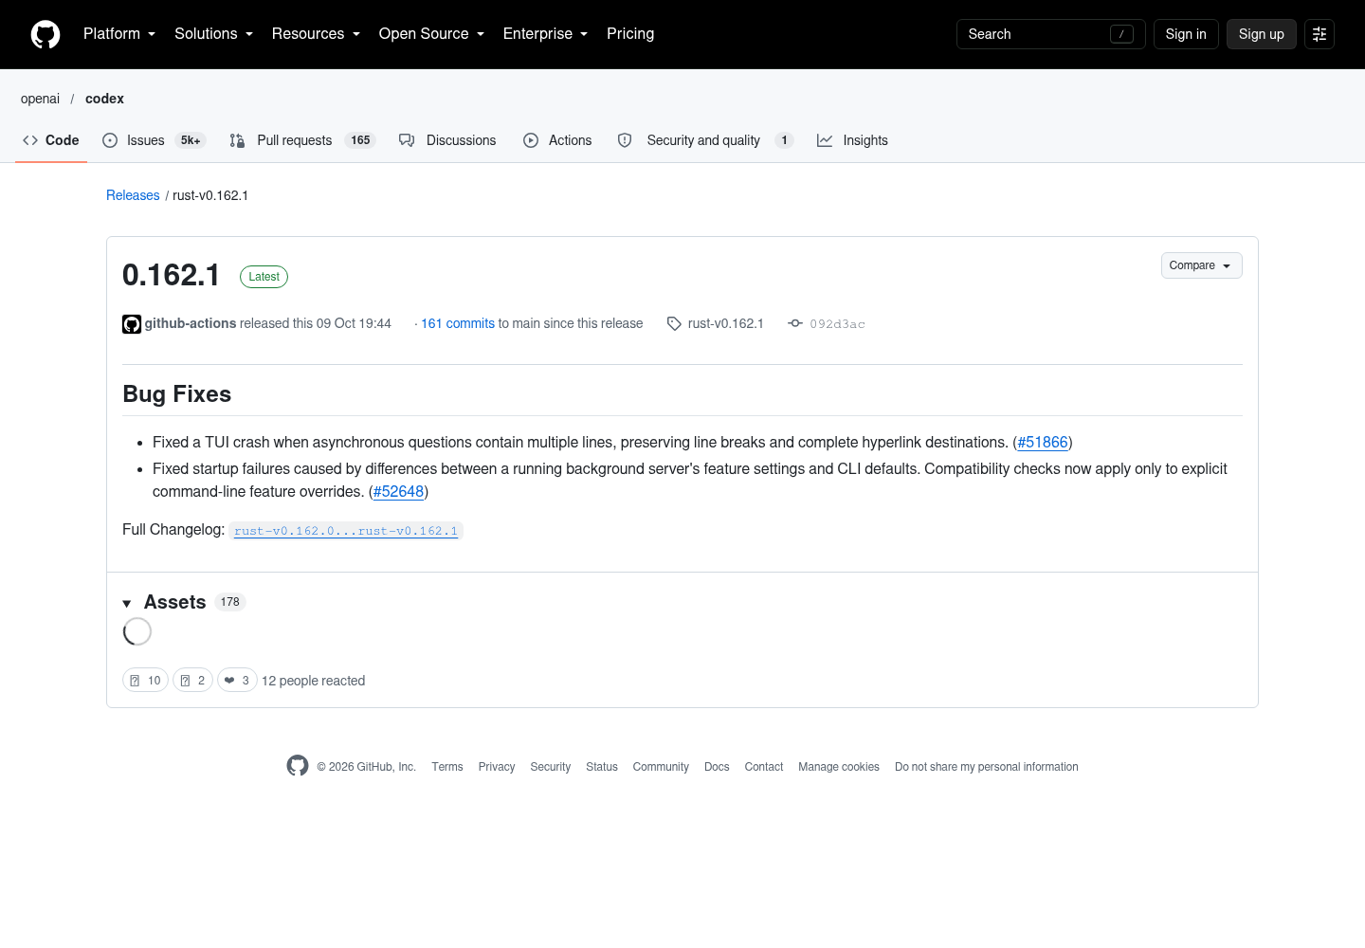Screen dimensions: 1365x948
Task: Go to the Pricing page
Action: pos(630,34)
